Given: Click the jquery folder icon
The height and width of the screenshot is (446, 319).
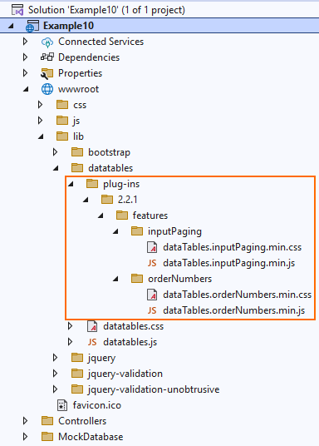Looking at the screenshot, I should click(77, 358).
